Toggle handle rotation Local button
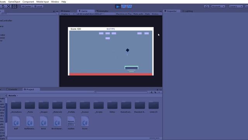Screen dimensions: 248x140 [x=38, y=7]
